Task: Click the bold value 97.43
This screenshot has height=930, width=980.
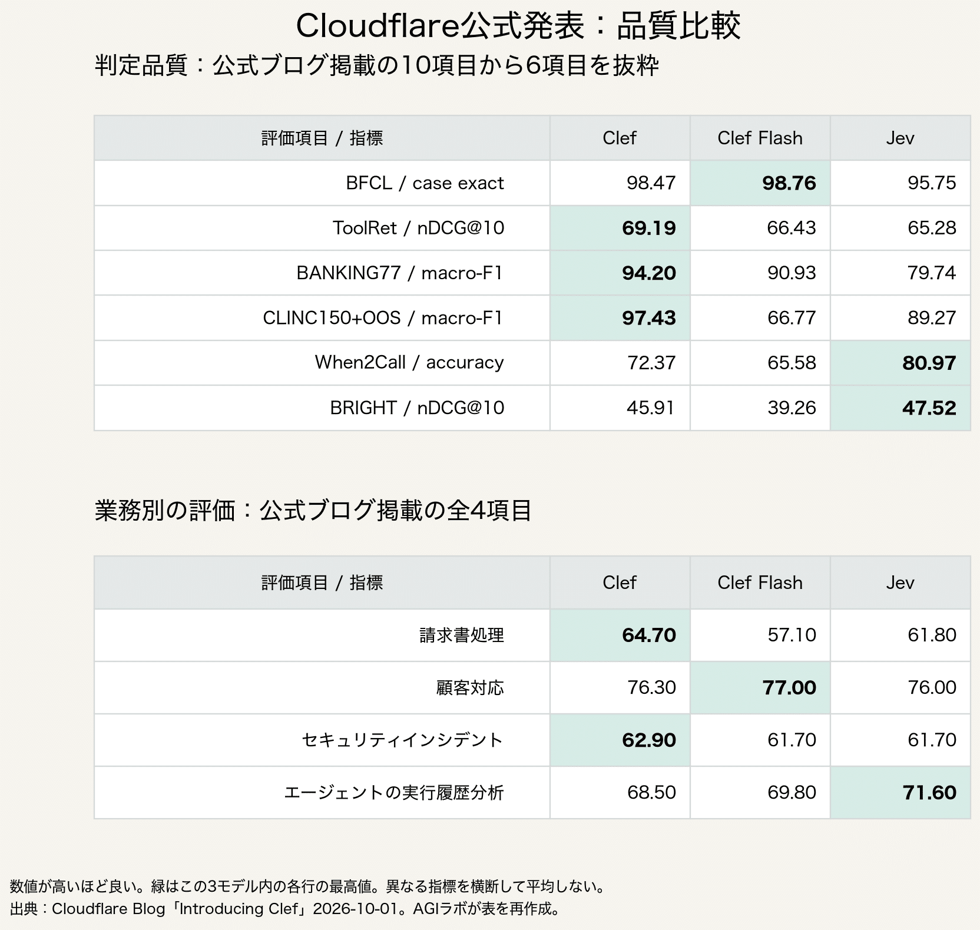Action: pos(649,318)
